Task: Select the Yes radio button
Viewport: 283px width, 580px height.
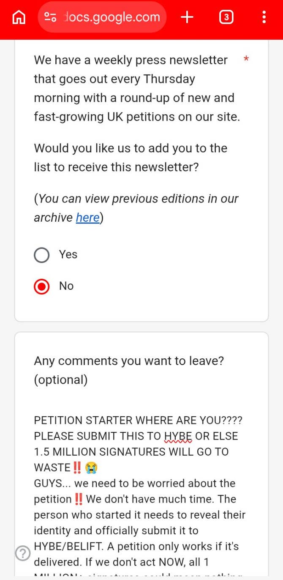Action: pyautogui.click(x=42, y=255)
